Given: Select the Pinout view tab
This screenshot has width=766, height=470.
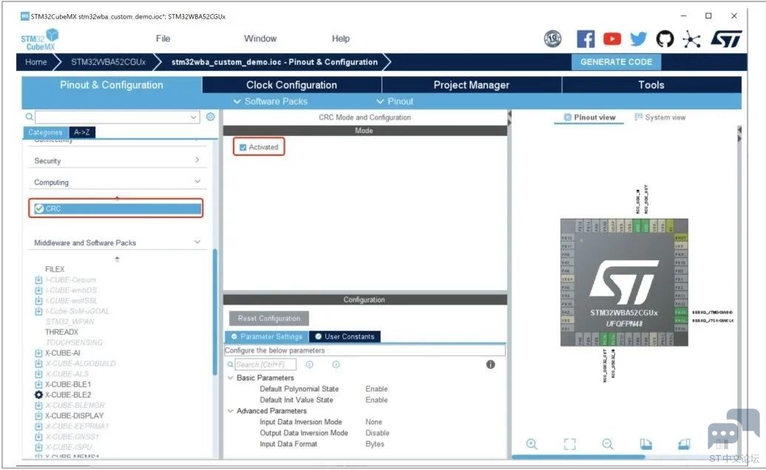Looking at the screenshot, I should (589, 117).
